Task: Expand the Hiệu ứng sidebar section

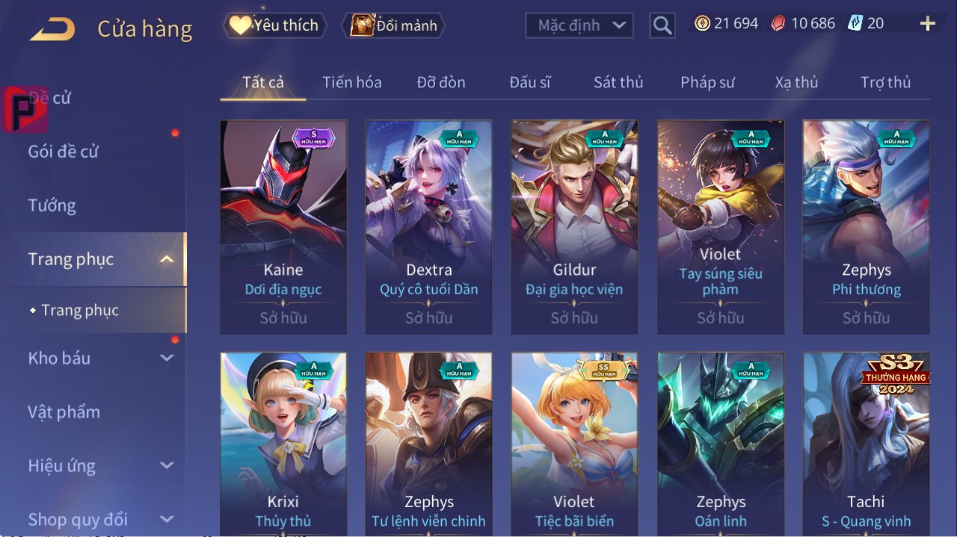Action: click(x=167, y=466)
